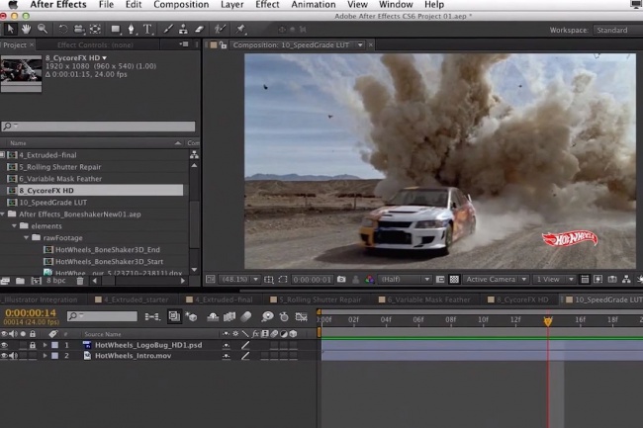This screenshot has width=643, height=428.
Task: Open the Project flowchart view icon
Action: 194,155
